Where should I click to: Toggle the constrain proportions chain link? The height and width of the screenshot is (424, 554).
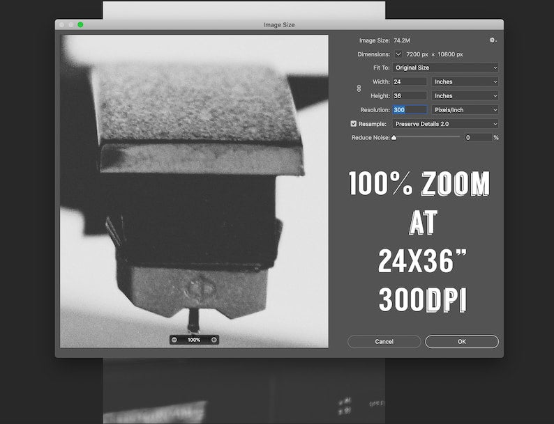(x=359, y=88)
